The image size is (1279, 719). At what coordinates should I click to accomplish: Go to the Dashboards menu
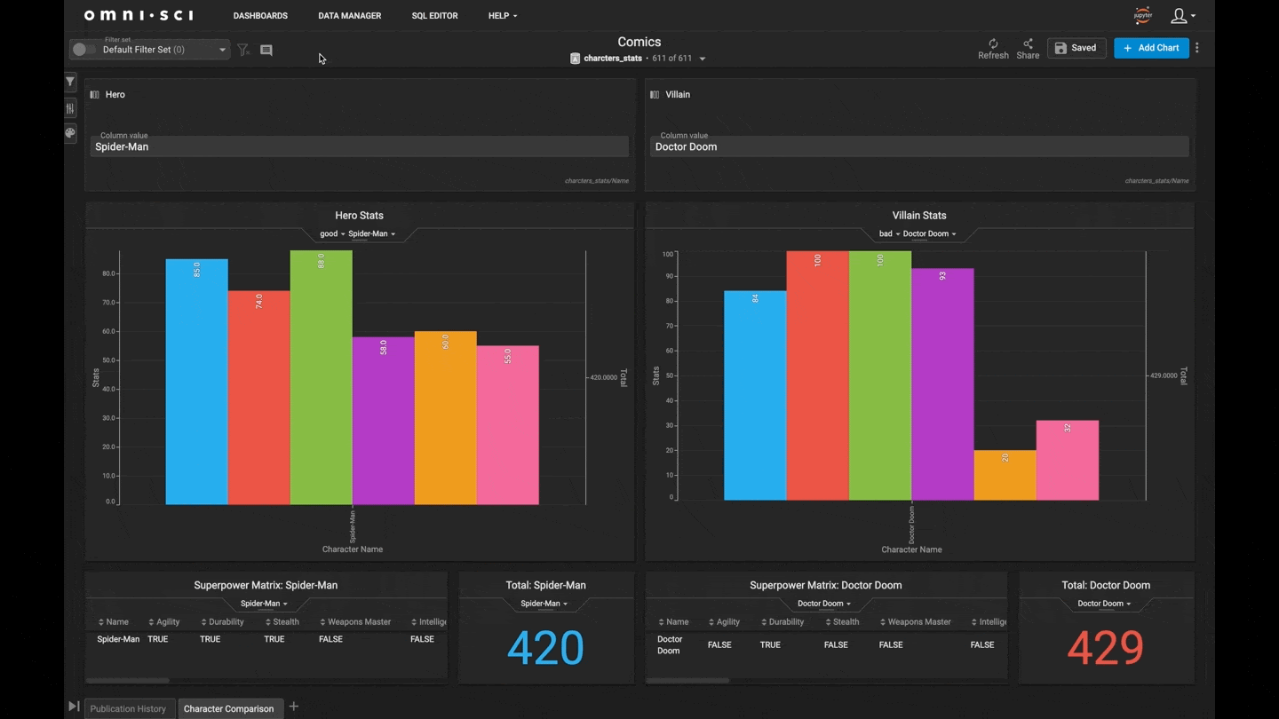(x=260, y=16)
